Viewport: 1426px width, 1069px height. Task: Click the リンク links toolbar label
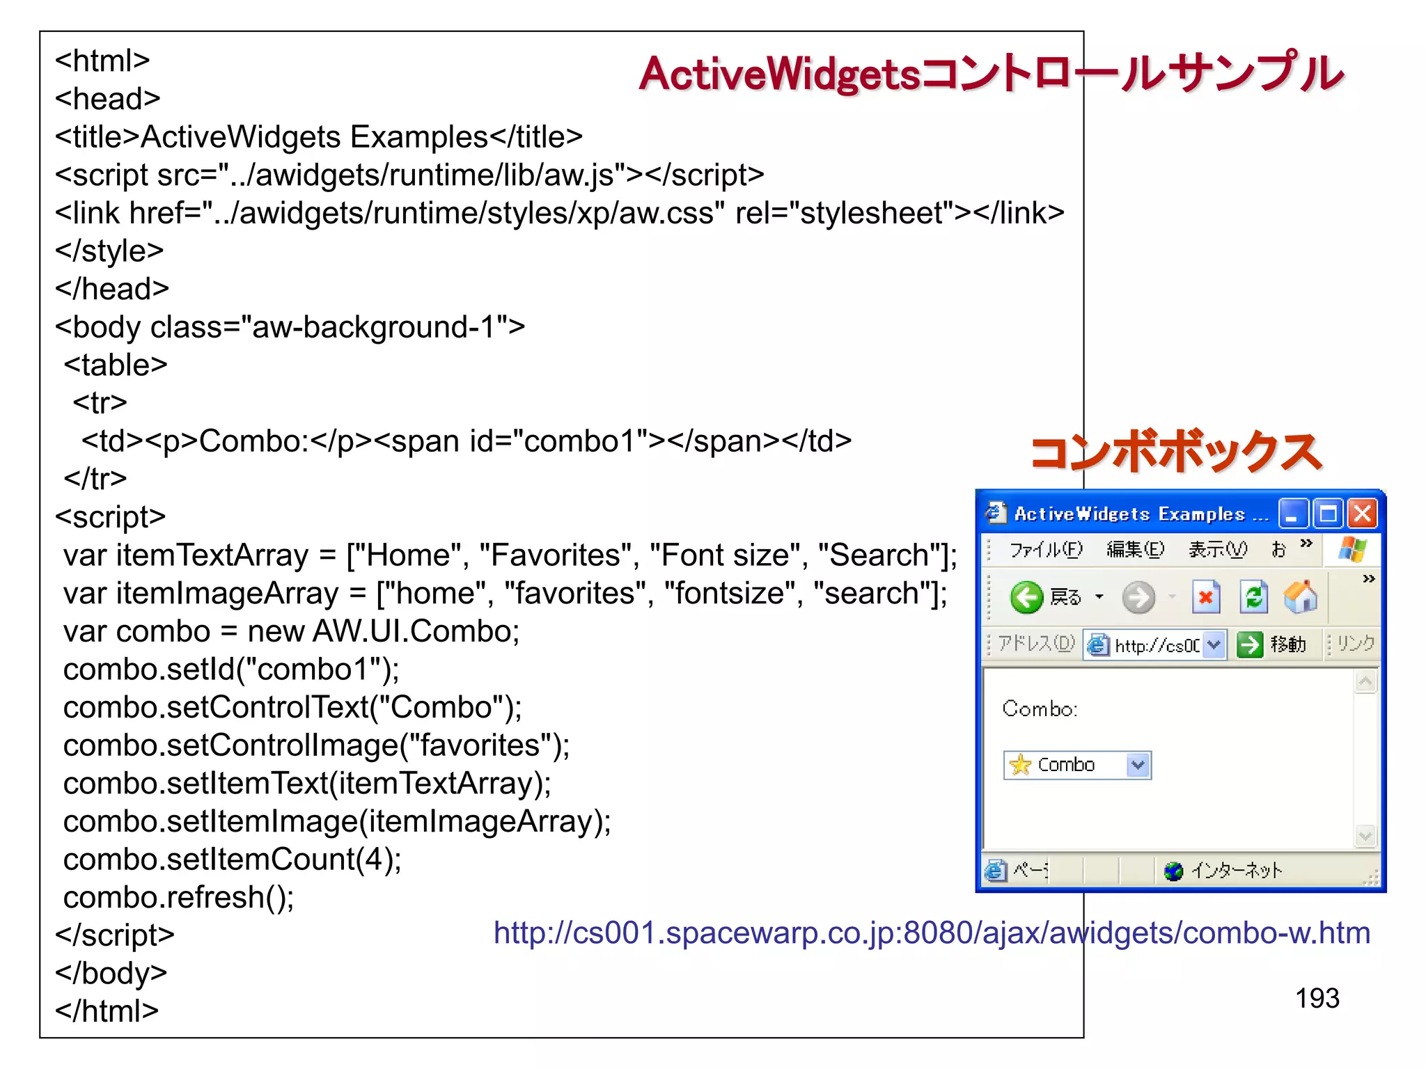click(1355, 644)
